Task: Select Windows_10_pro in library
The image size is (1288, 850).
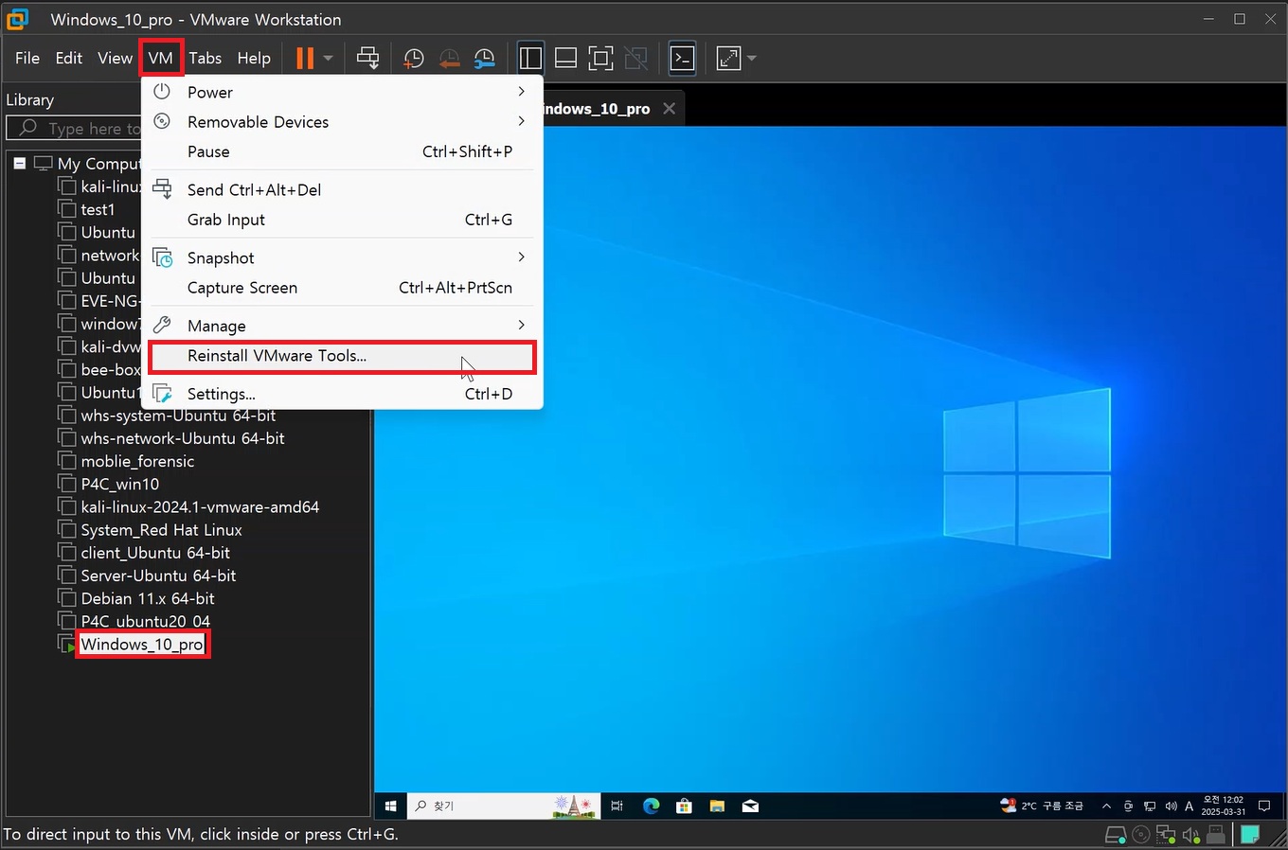Action: click(142, 645)
